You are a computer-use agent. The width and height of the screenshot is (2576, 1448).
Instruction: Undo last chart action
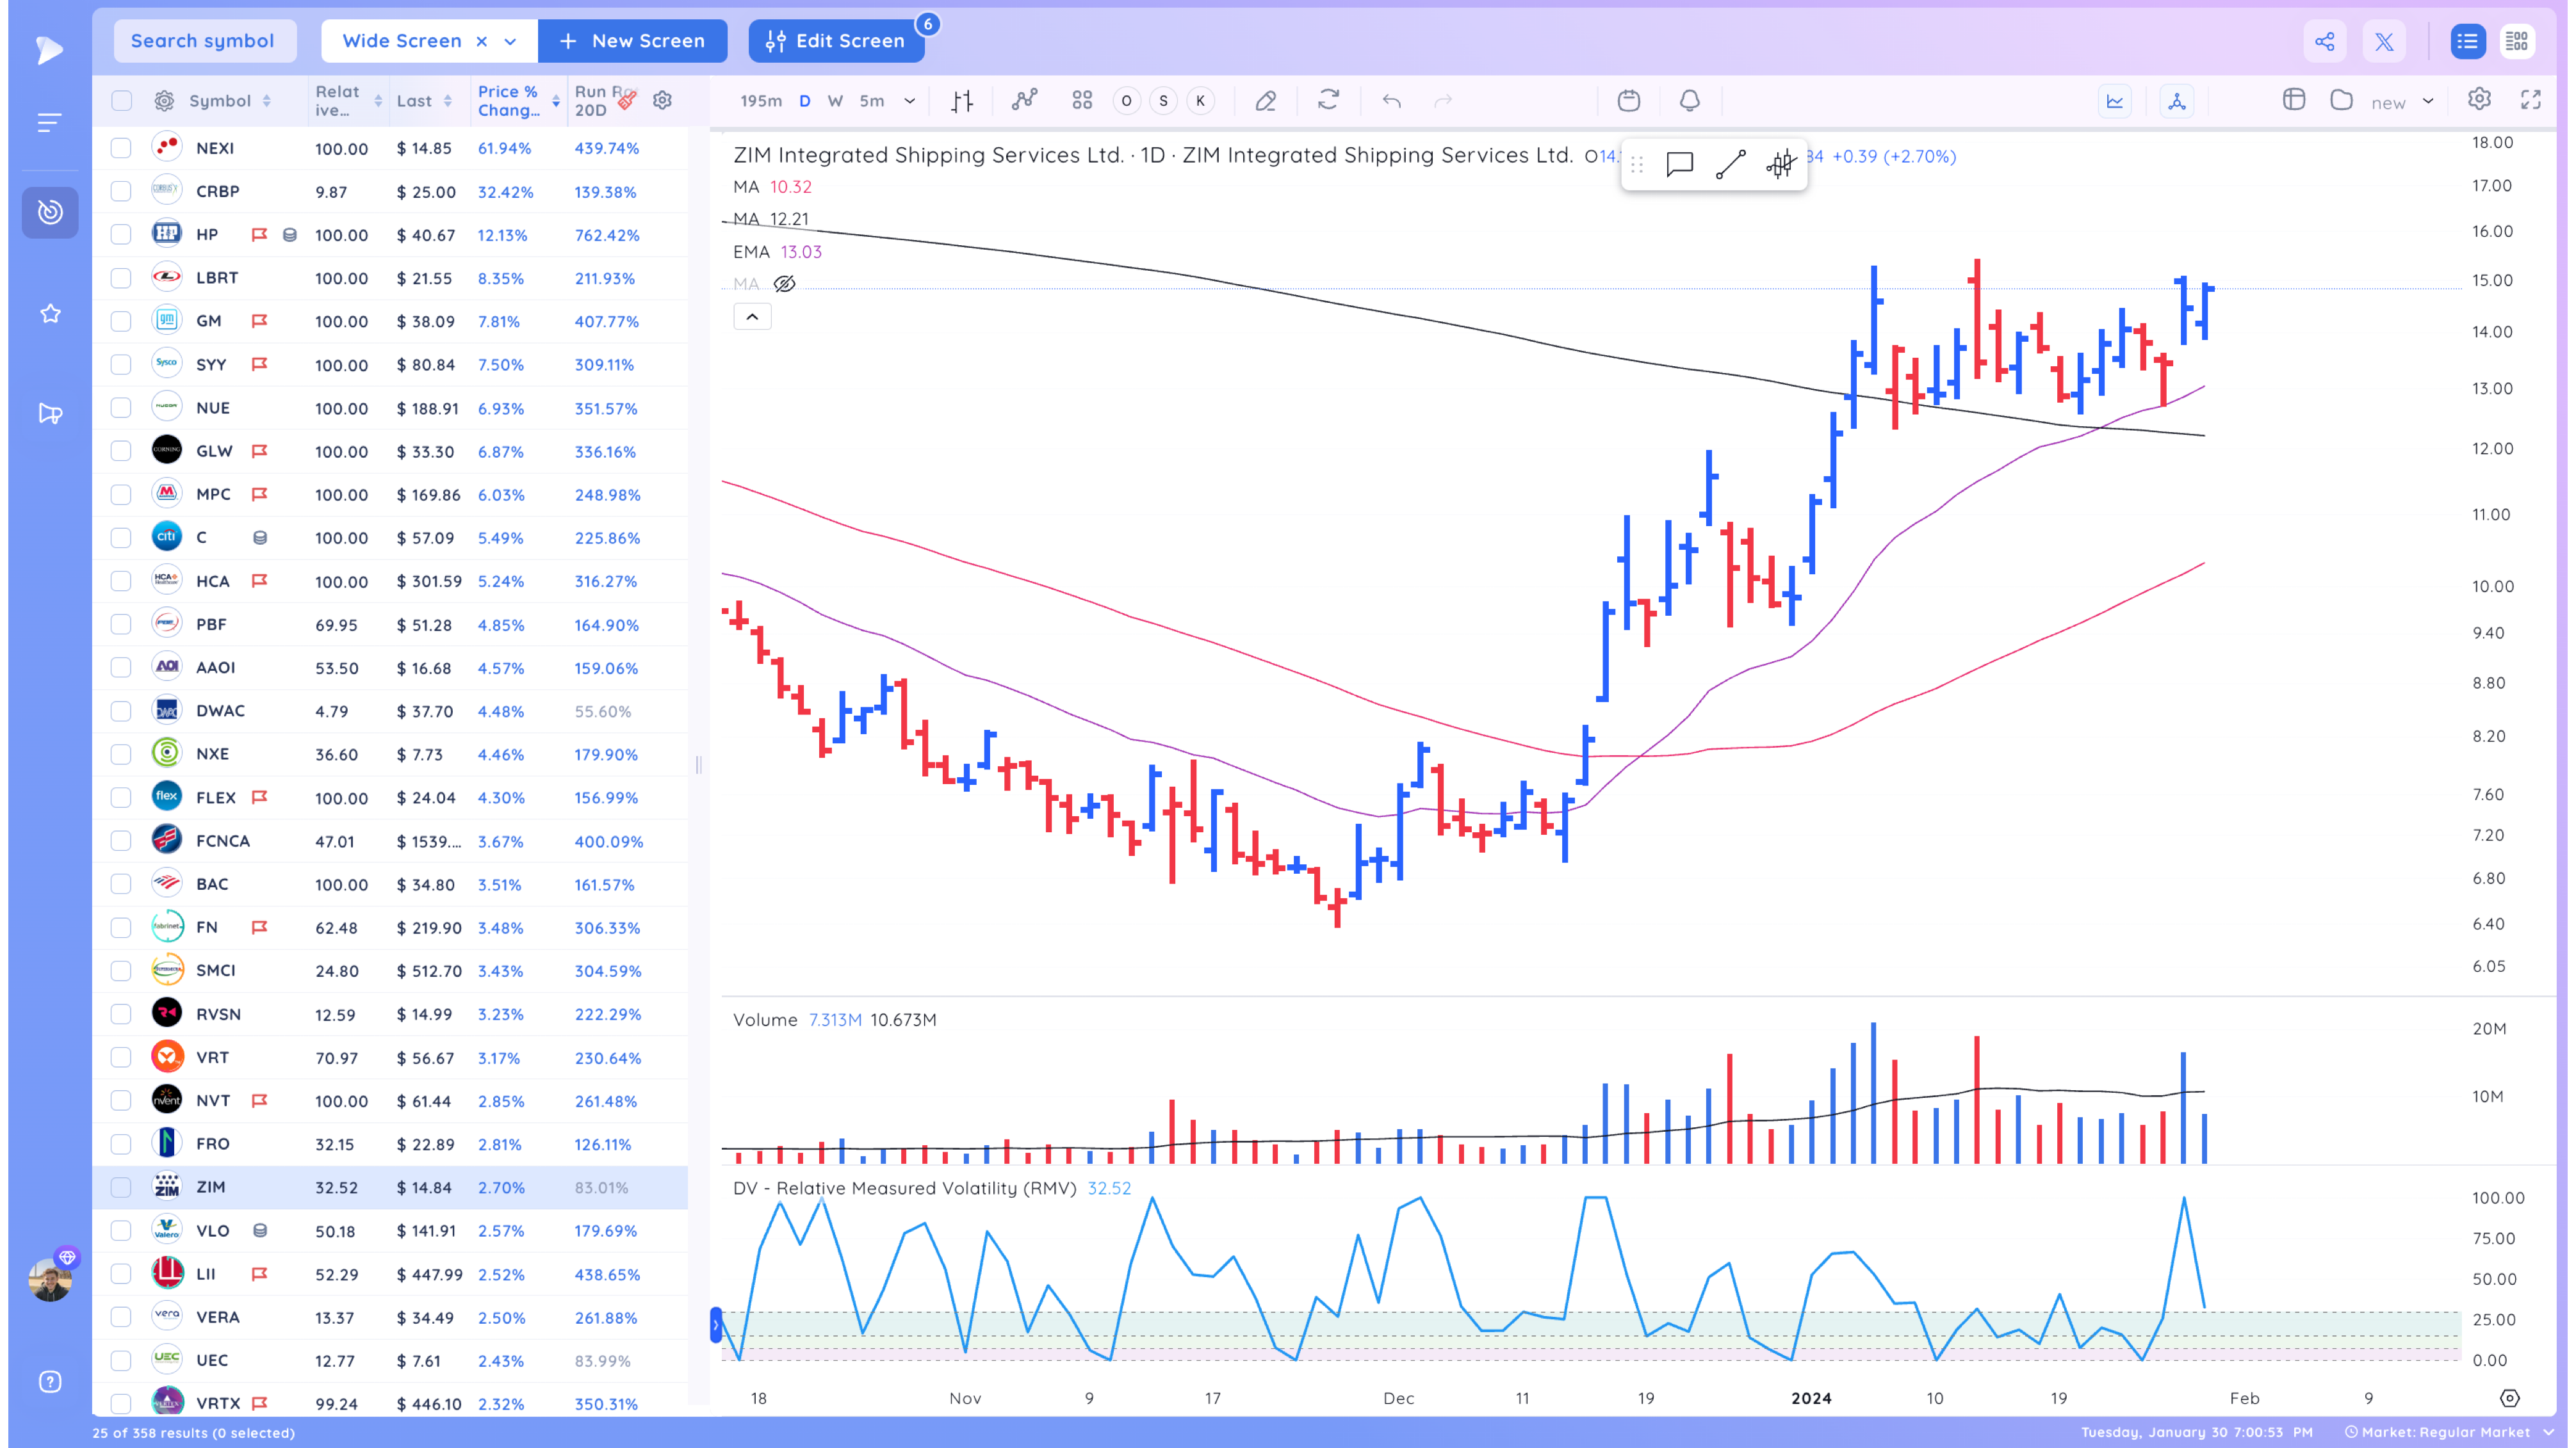pos(1391,101)
